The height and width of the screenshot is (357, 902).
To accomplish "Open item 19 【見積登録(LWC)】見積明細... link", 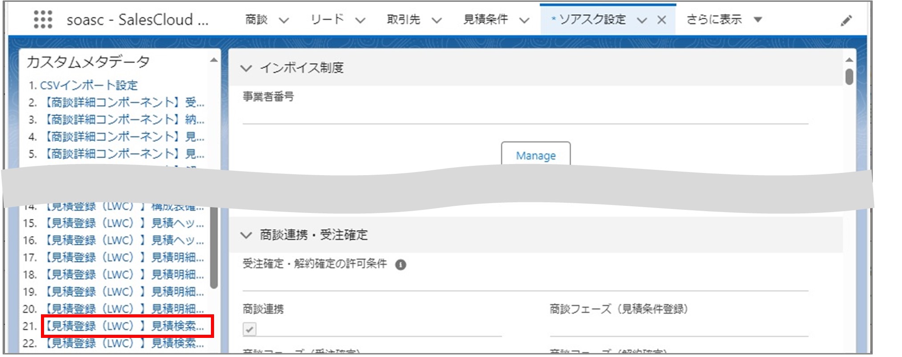I will click(123, 292).
